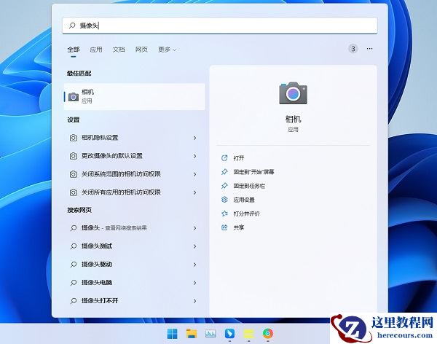Click the search input field with 摄像头
The width and height of the screenshot is (437, 344).
click(220, 26)
